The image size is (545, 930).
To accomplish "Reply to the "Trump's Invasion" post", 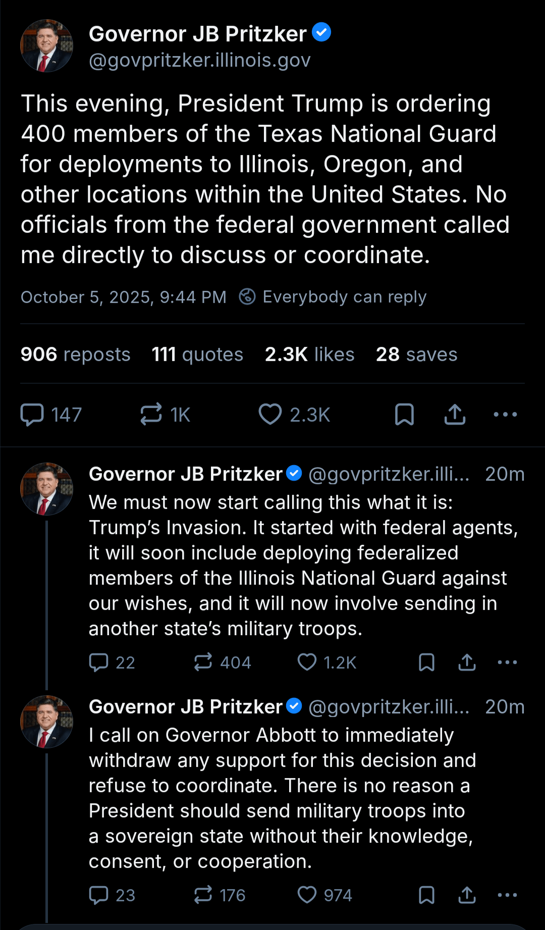I will pos(99,662).
